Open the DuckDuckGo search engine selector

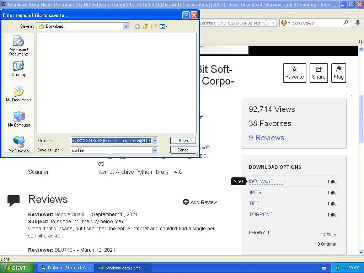(285, 23)
